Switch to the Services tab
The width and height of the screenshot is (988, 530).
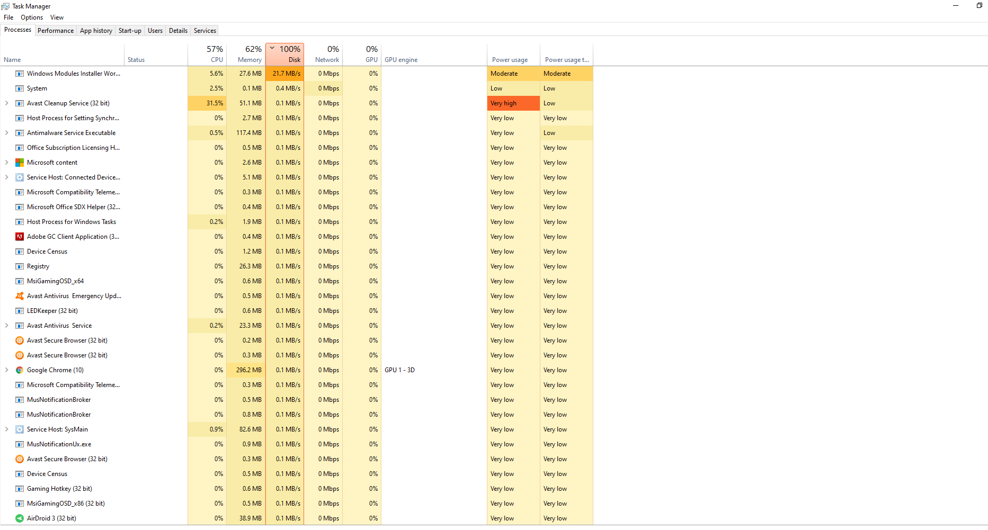[x=205, y=31]
